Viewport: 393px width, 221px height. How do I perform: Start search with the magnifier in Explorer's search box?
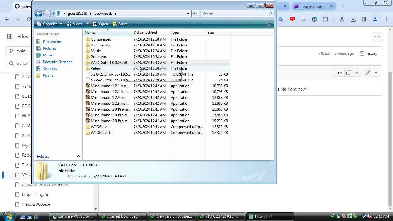[x=270, y=14]
